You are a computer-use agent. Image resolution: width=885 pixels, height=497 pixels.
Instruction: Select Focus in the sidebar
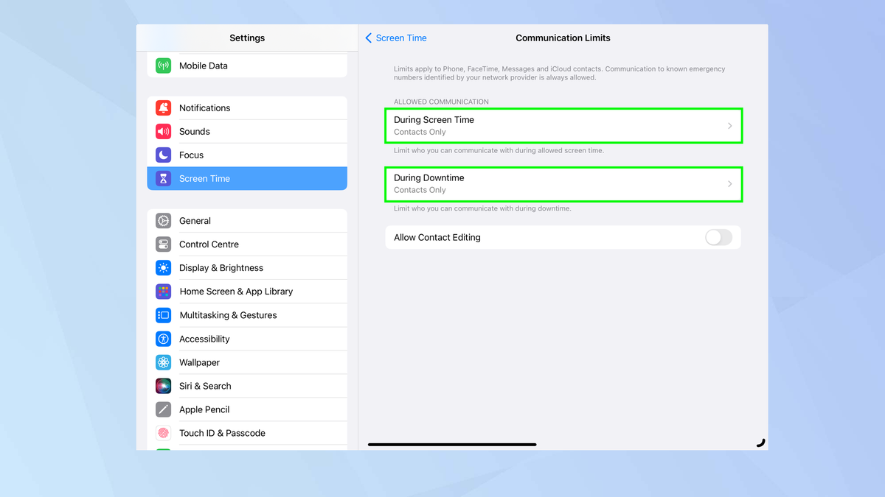[x=247, y=155]
